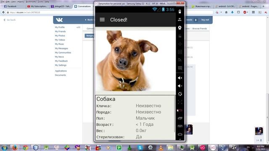The width and height of the screenshot is (269, 151).
Task: Click the 0.0кг weight value
Action: tap(141, 130)
